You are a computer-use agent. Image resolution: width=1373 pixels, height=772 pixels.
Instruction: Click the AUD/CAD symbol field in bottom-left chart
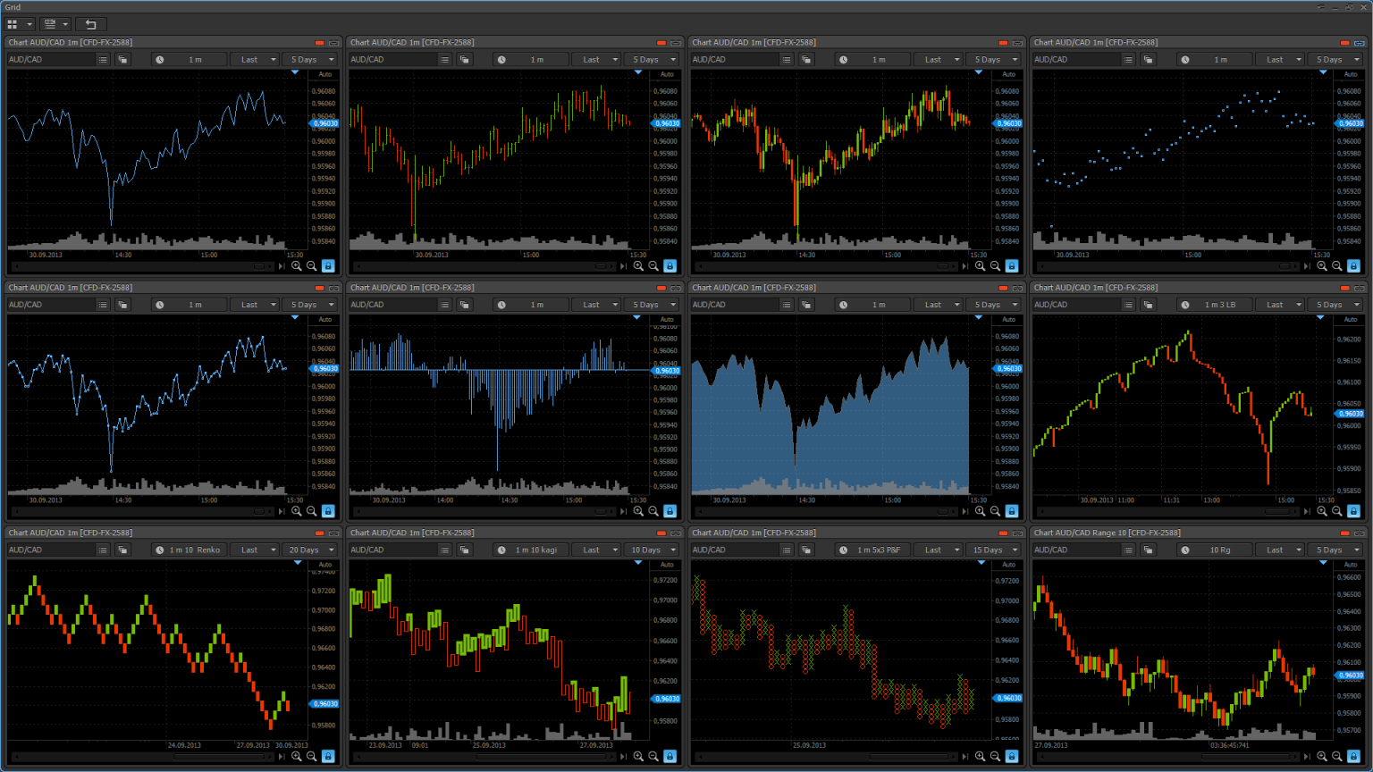click(50, 550)
